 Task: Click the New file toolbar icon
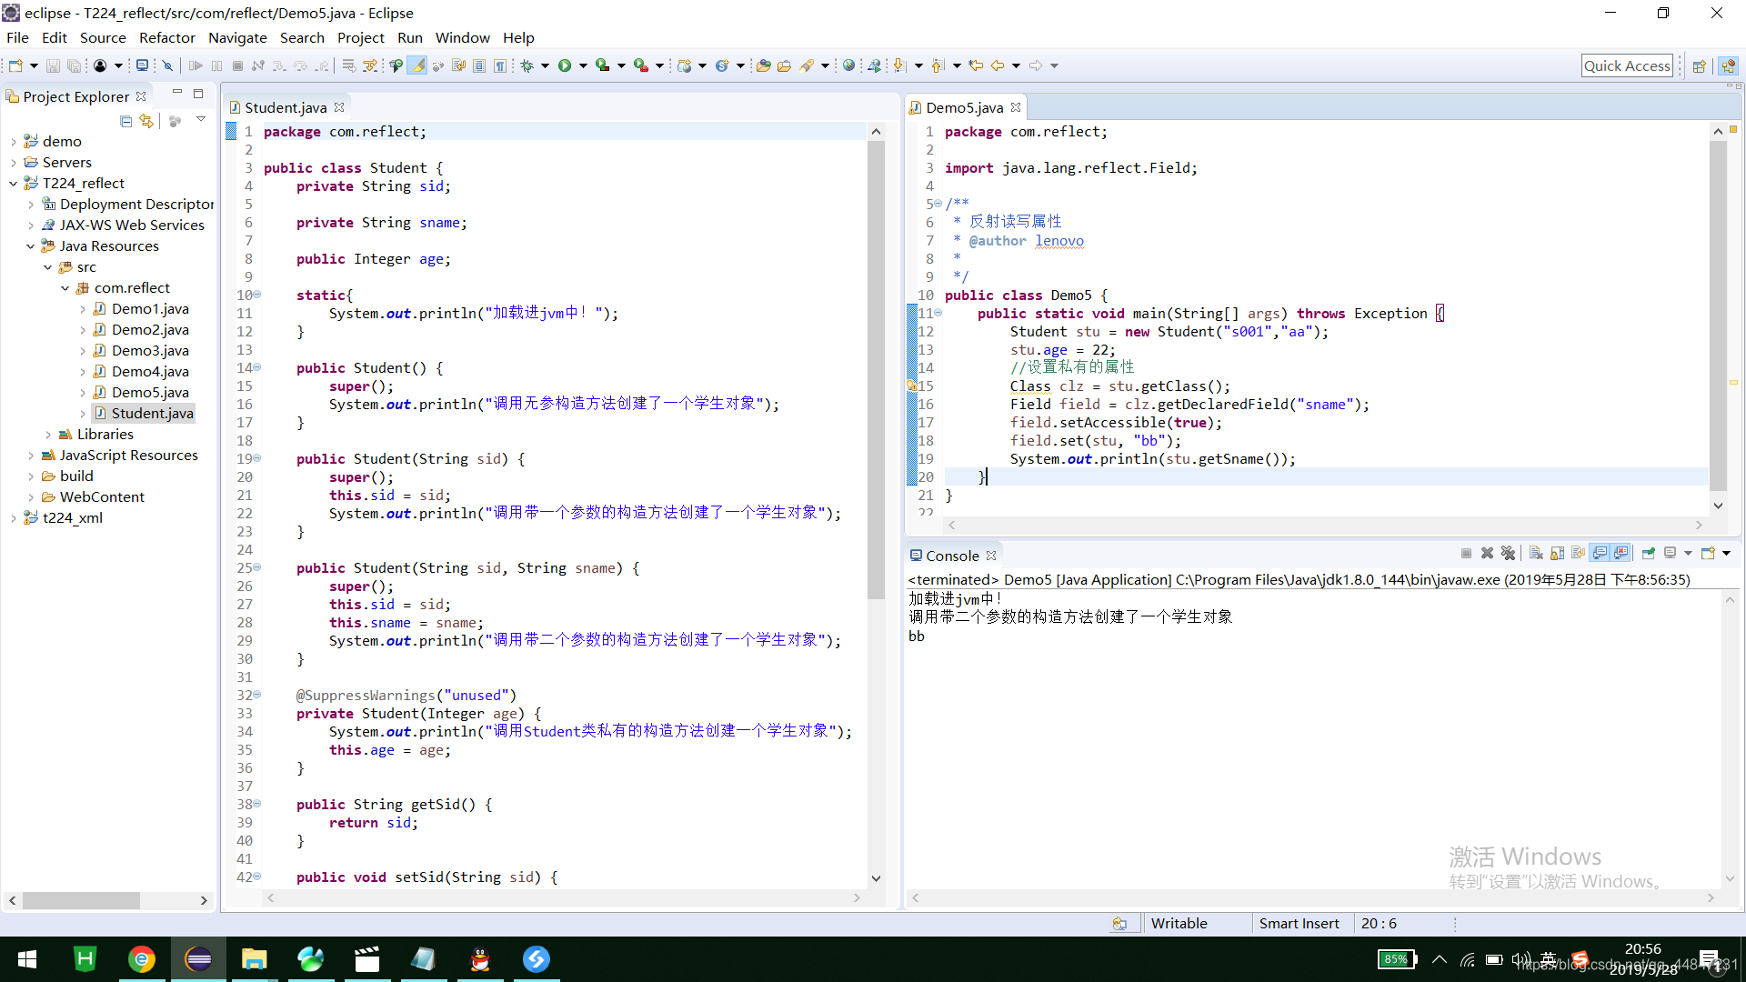coord(16,65)
